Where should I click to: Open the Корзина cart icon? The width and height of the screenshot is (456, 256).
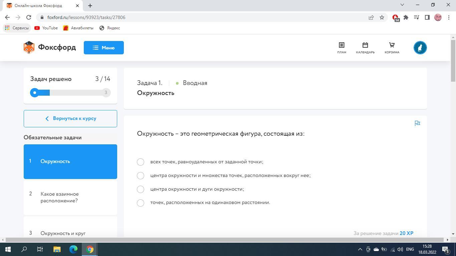coord(392,48)
